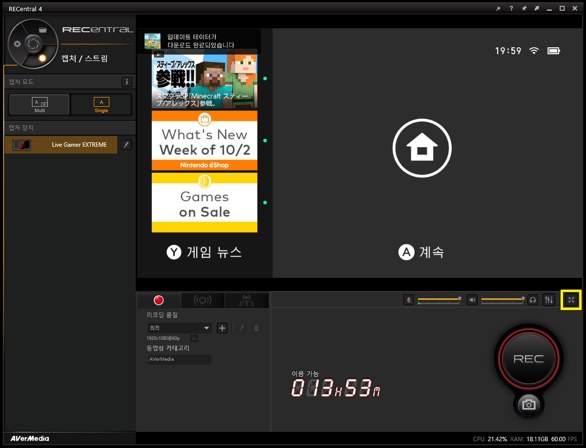Click the 60.00 FPS status value
The image size is (586, 448).
coord(565,439)
